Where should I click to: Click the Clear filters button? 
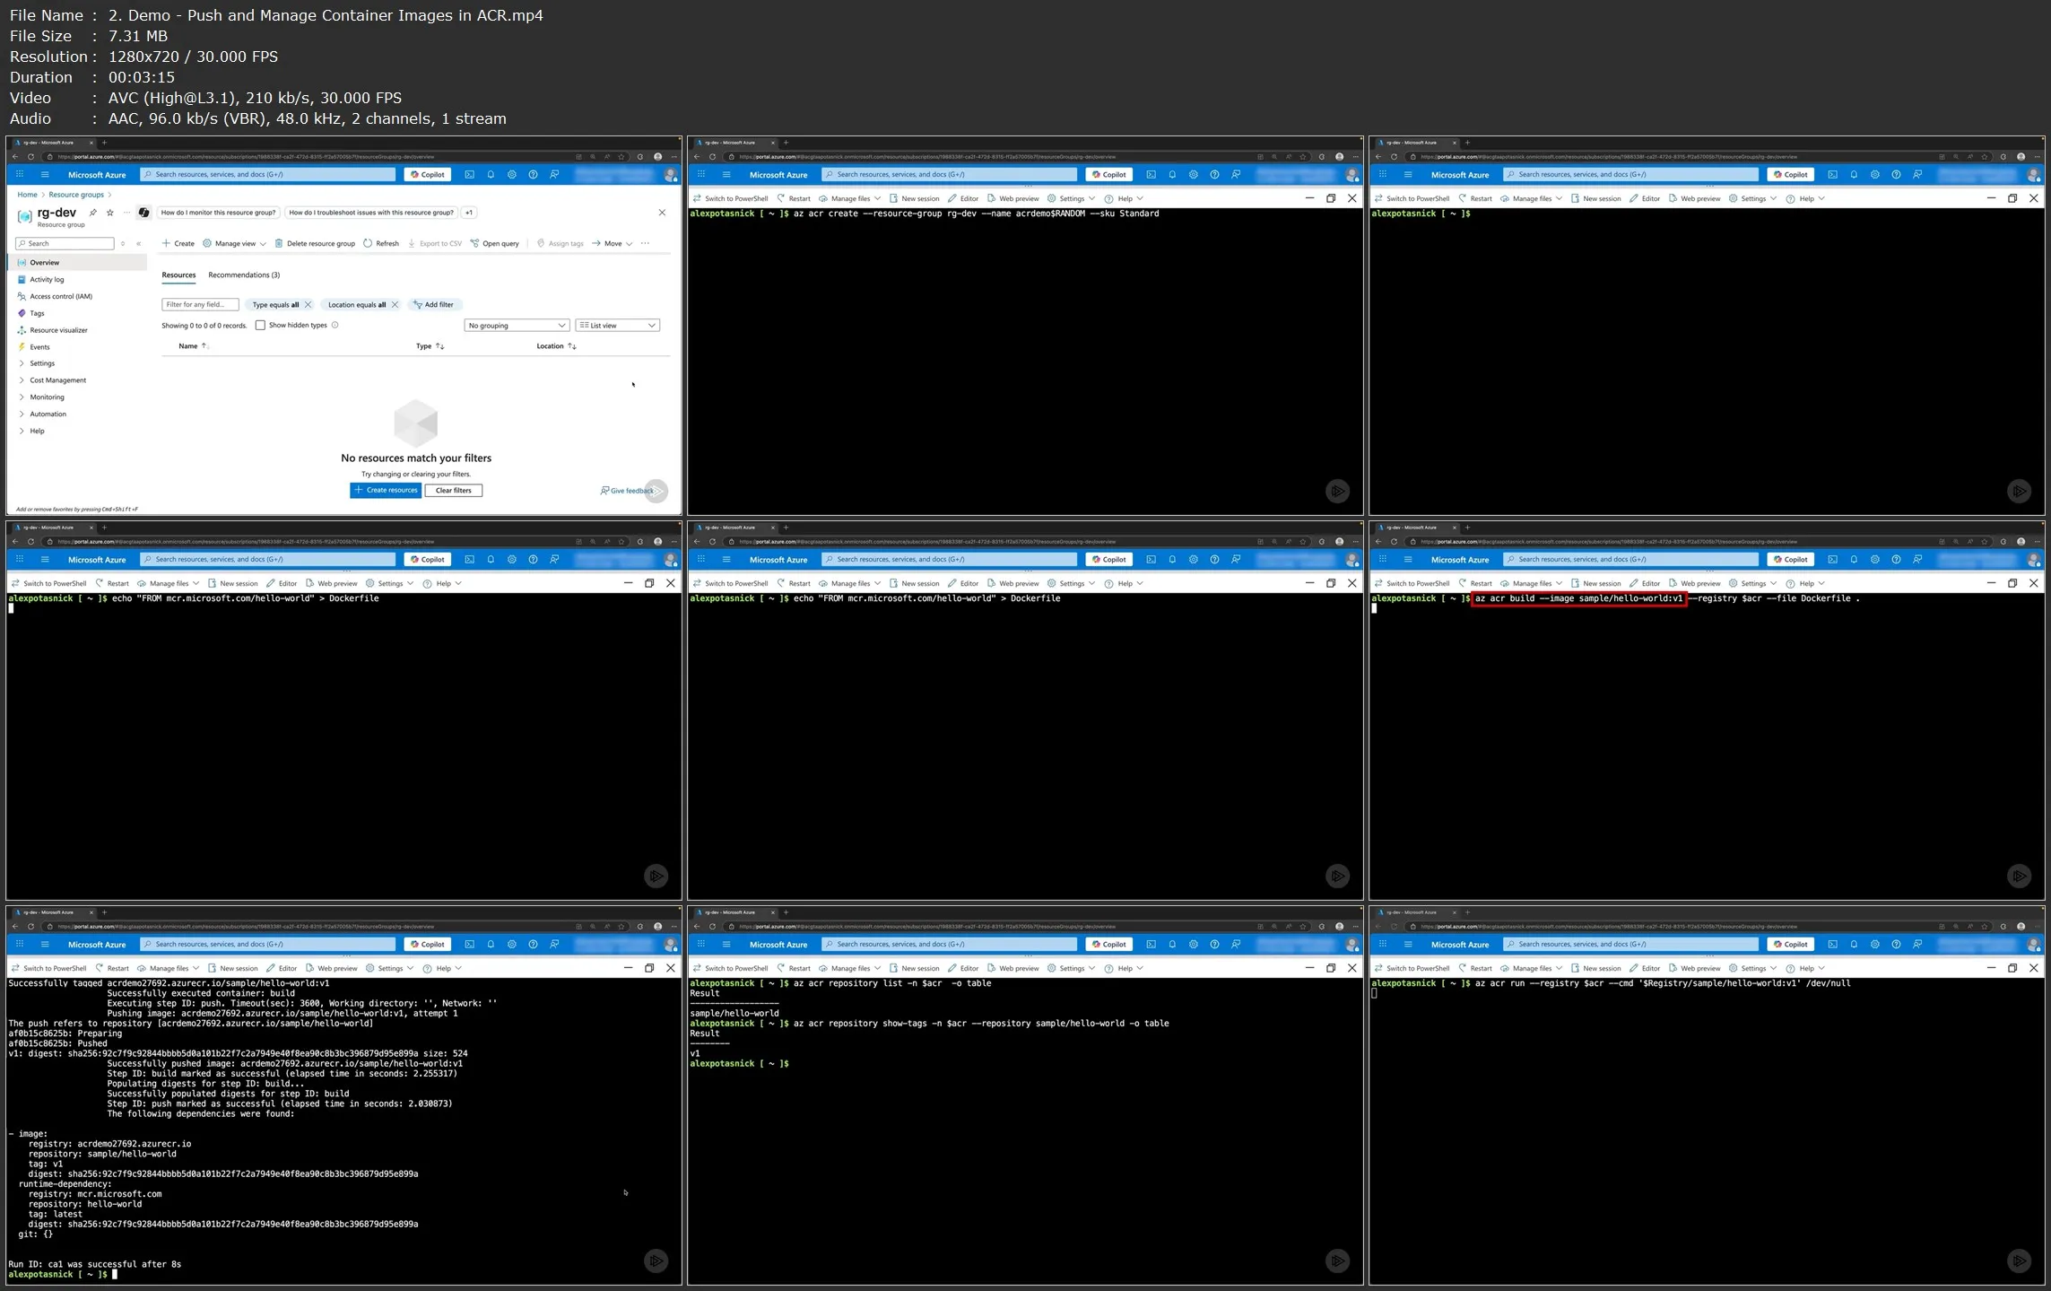click(454, 490)
